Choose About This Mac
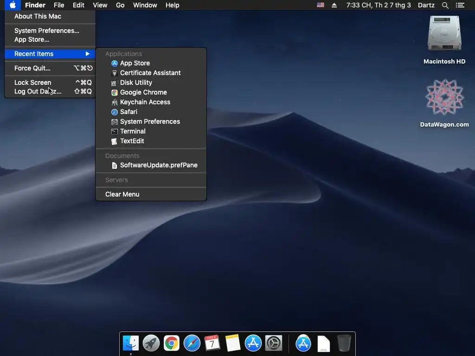The image size is (475, 356). 50,16
